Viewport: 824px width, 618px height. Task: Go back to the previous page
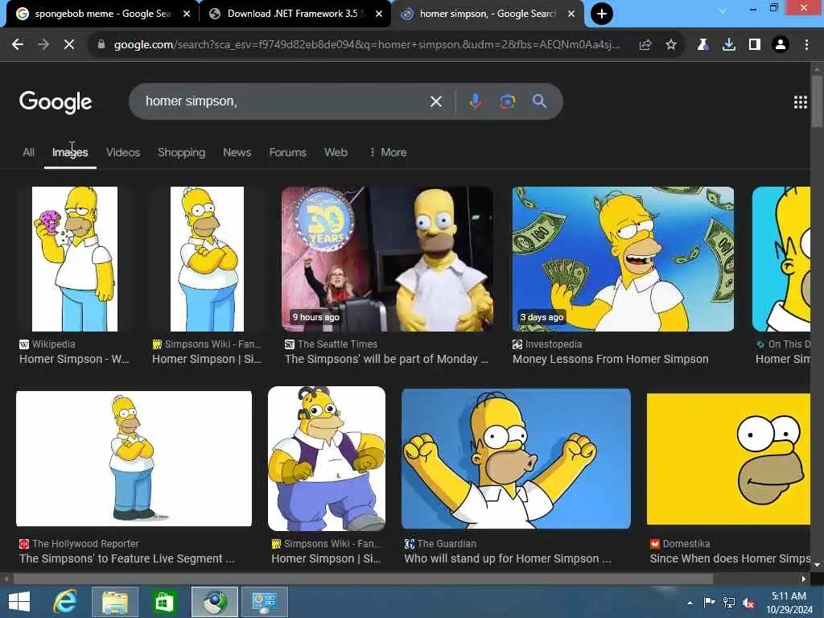tap(18, 45)
